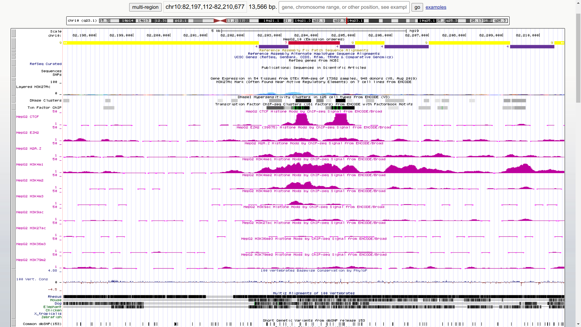Click the Layered H3K27Ac track label
581x327 pixels.
click(x=33, y=87)
